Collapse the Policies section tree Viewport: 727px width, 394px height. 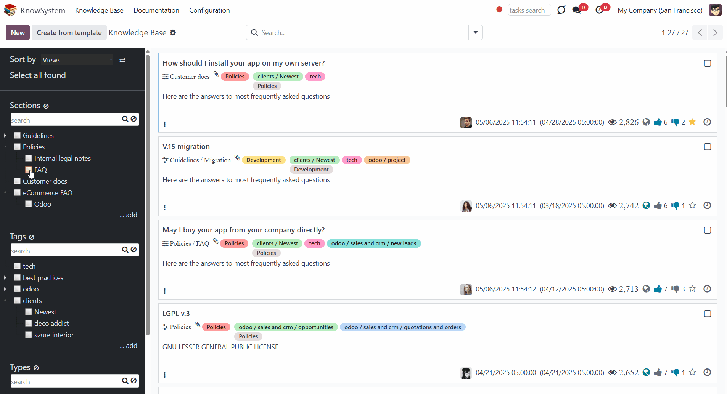[5, 147]
